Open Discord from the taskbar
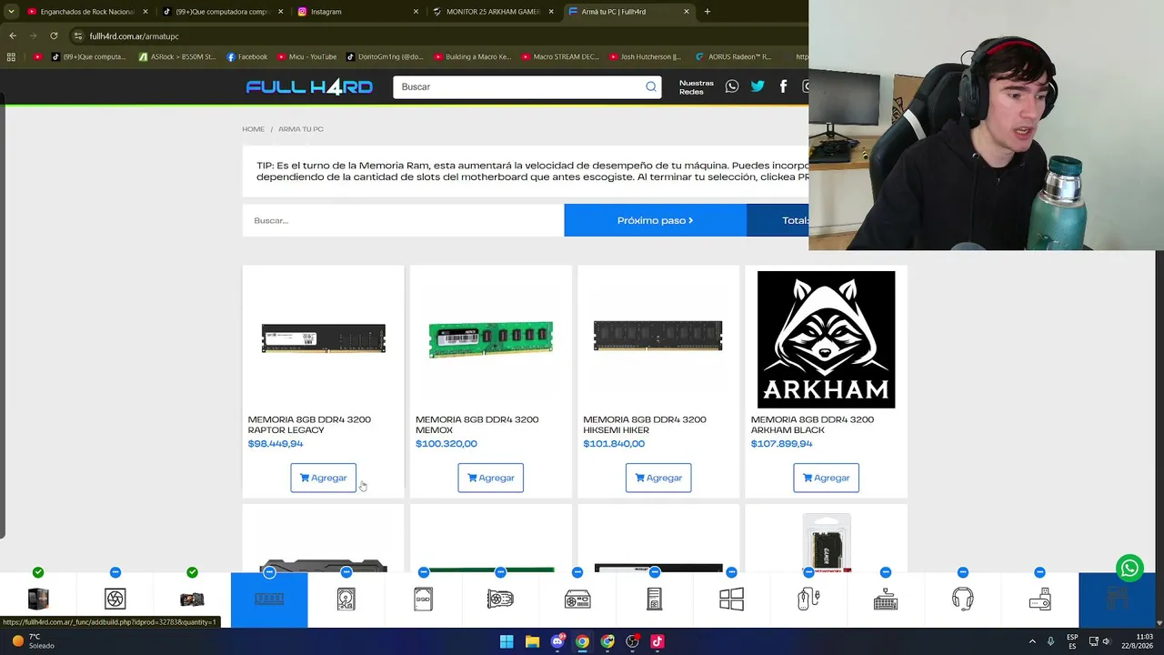 (557, 641)
